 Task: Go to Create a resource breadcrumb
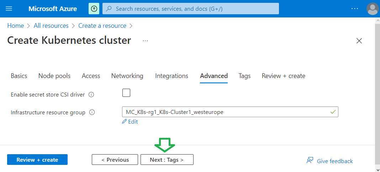[102, 26]
